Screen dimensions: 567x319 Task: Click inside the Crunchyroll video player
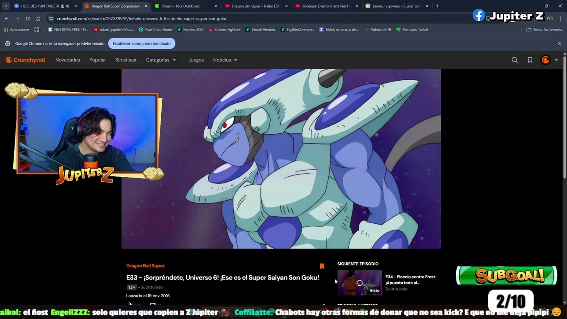(x=281, y=159)
